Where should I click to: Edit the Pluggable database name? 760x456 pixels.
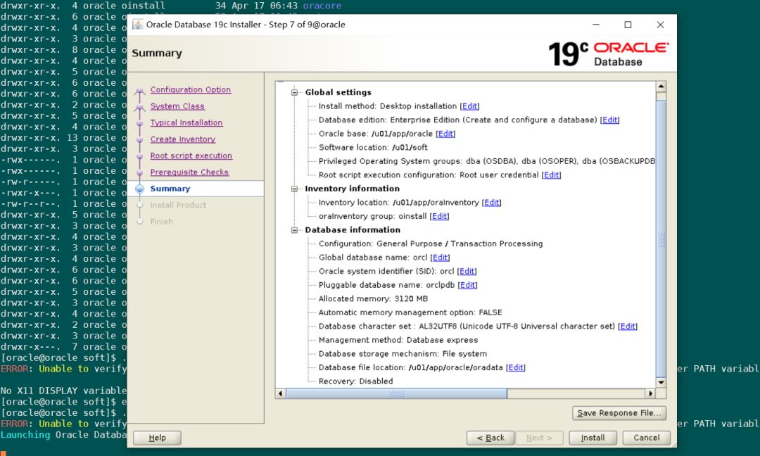pyautogui.click(x=468, y=285)
